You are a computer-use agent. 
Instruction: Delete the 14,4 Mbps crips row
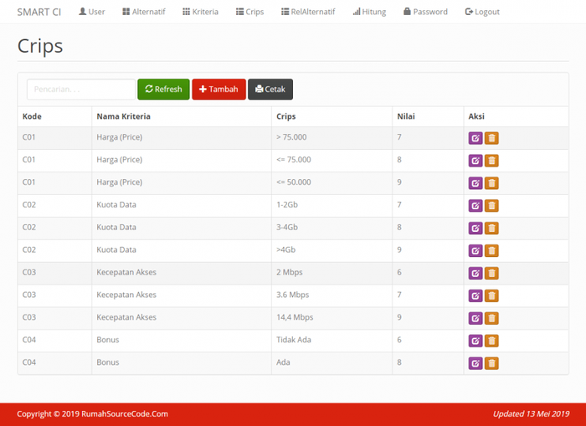tap(492, 318)
